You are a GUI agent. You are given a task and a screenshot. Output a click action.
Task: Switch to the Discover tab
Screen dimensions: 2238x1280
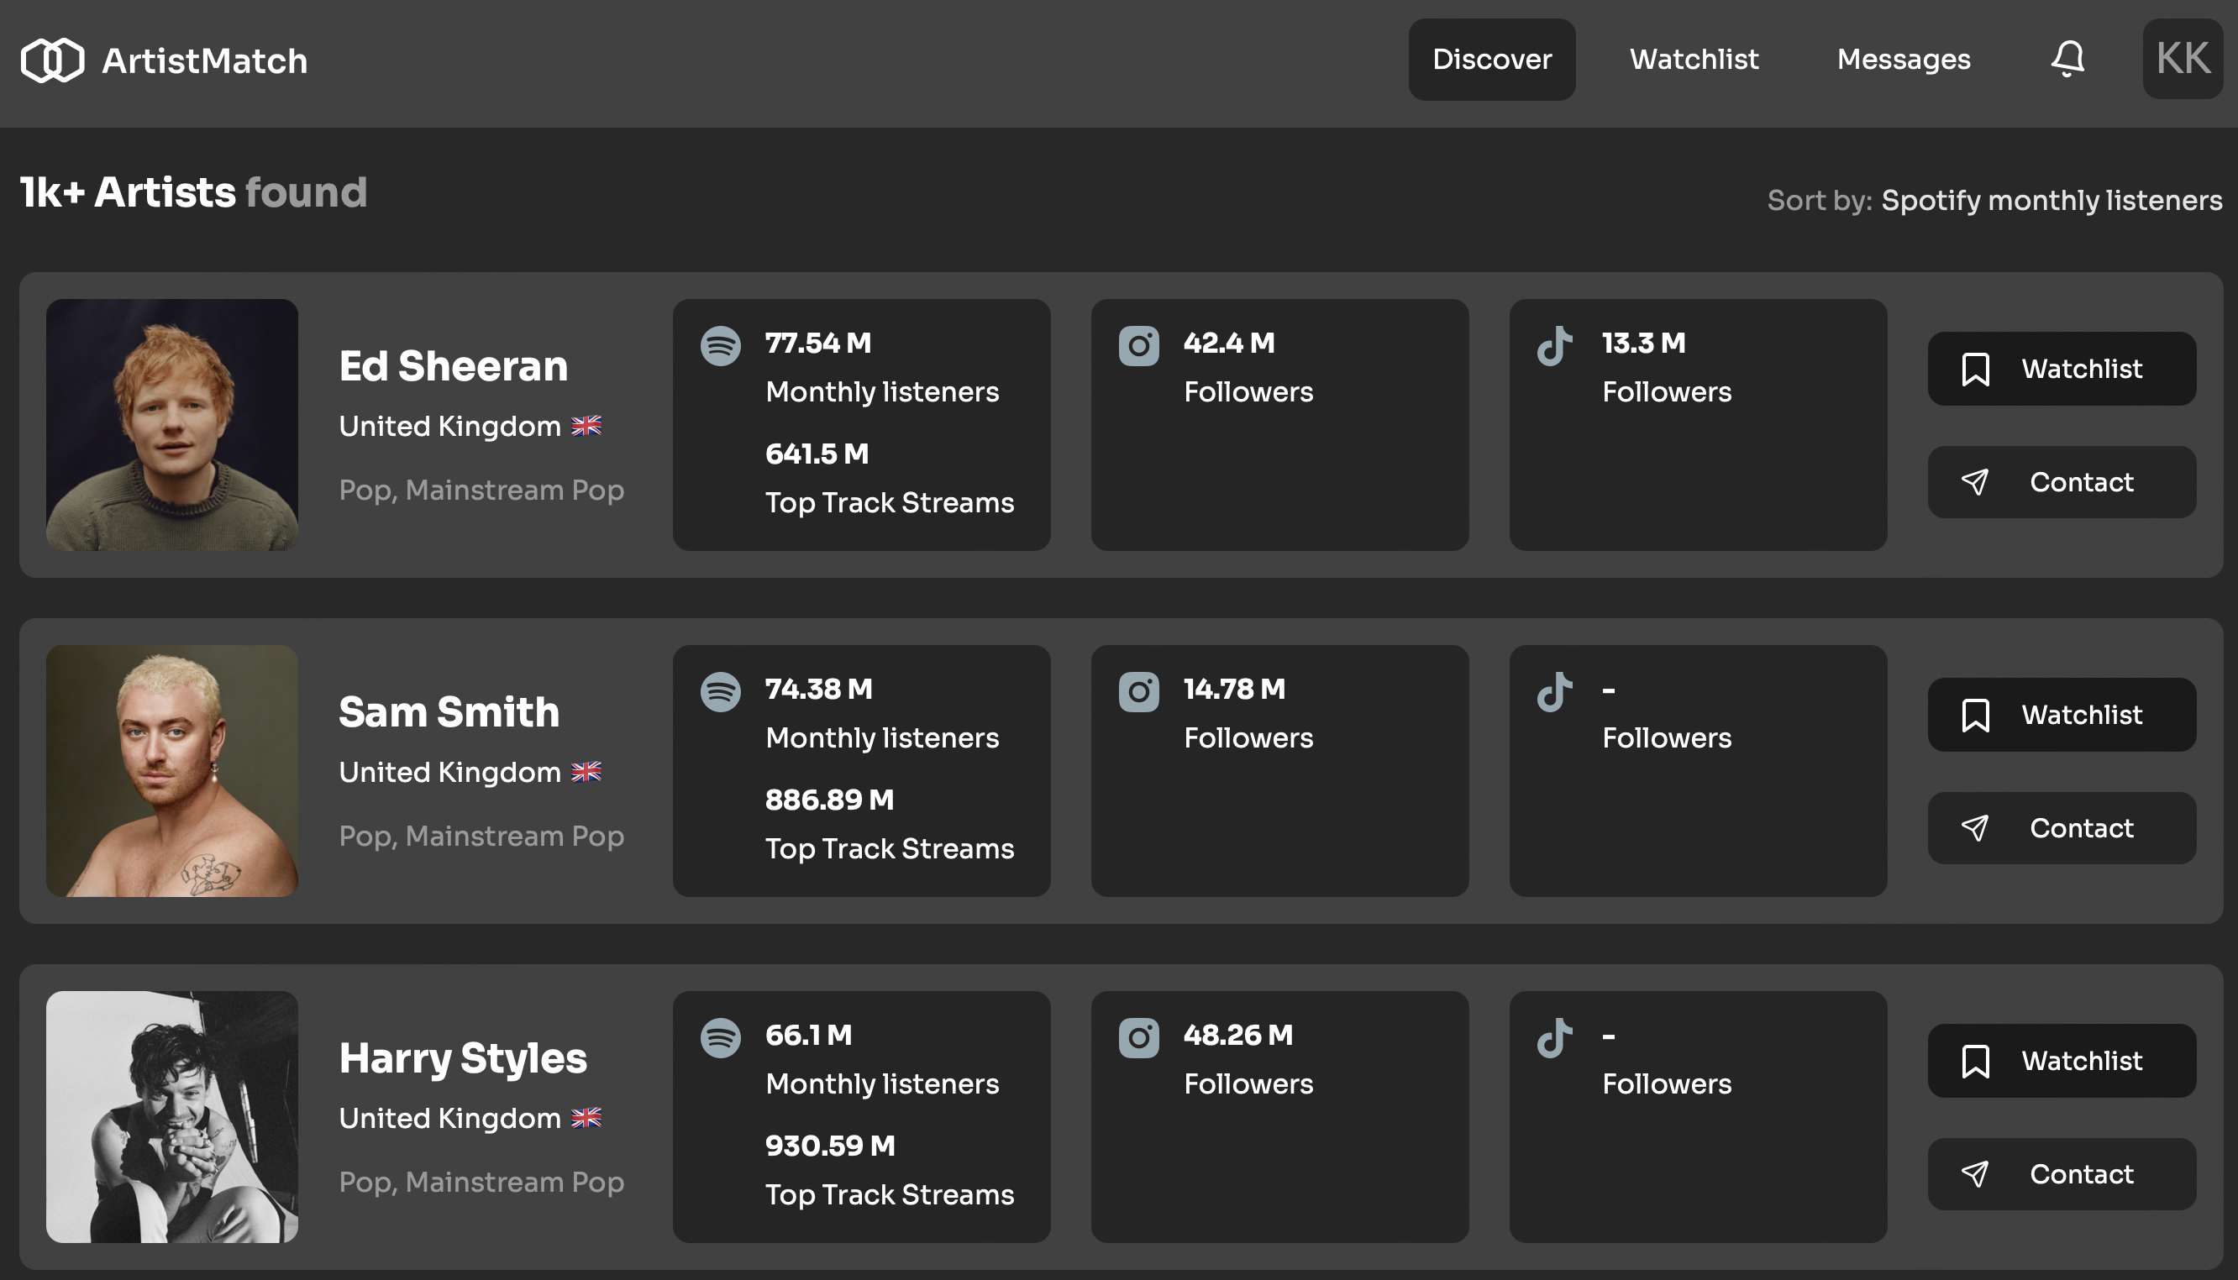click(1492, 59)
